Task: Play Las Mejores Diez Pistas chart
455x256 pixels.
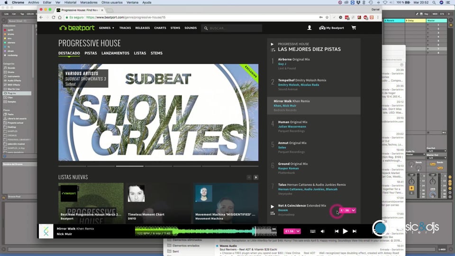Action: pyautogui.click(x=272, y=44)
